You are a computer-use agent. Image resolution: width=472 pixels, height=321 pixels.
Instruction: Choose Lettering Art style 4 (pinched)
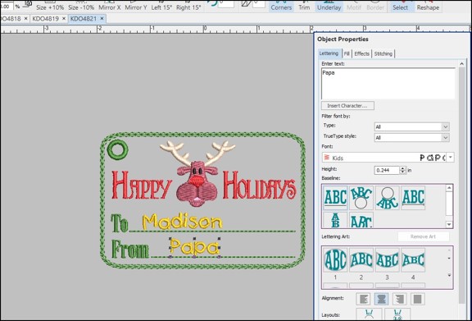(x=413, y=260)
